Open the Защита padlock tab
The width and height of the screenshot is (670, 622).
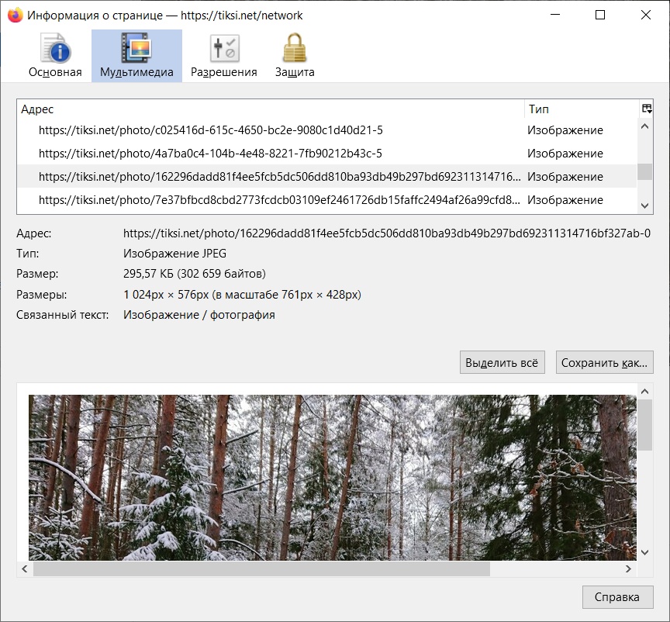click(x=295, y=49)
